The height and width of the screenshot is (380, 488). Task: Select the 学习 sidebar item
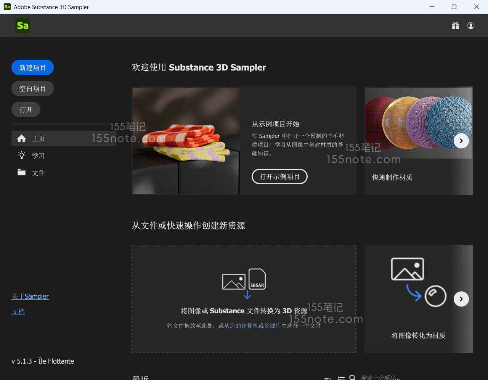[x=38, y=156]
